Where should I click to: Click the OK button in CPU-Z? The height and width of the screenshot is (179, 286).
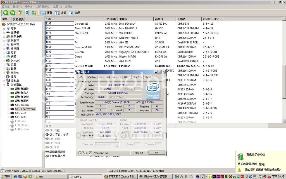[157, 153]
